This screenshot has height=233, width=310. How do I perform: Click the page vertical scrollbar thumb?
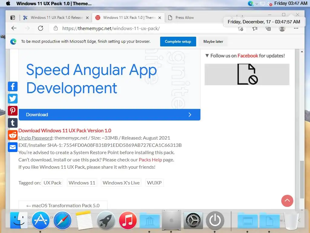[302, 180]
